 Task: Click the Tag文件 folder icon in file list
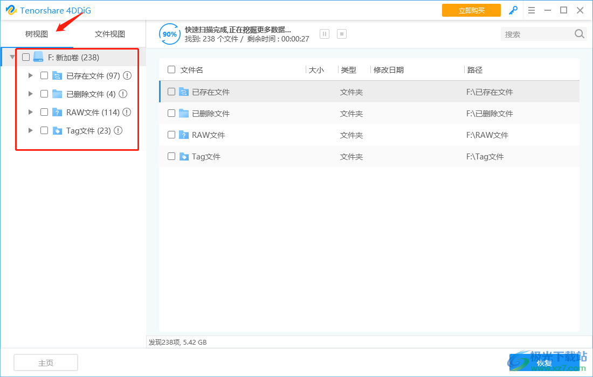point(184,156)
